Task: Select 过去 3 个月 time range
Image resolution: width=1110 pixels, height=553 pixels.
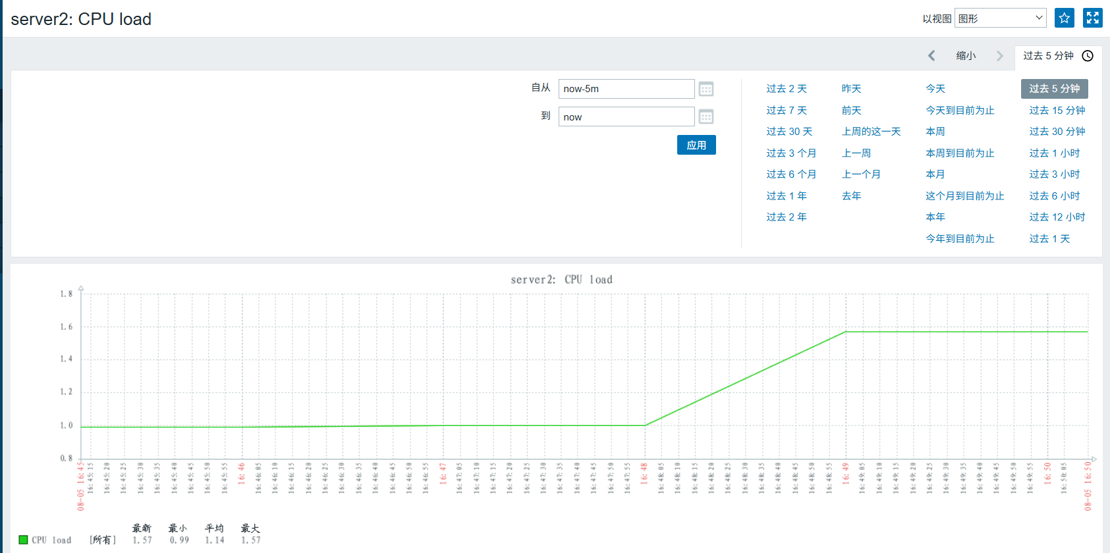Action: click(x=791, y=153)
